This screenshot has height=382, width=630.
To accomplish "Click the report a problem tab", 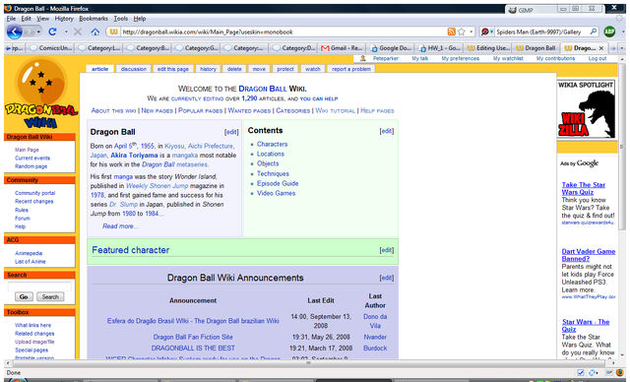I will coord(351,69).
